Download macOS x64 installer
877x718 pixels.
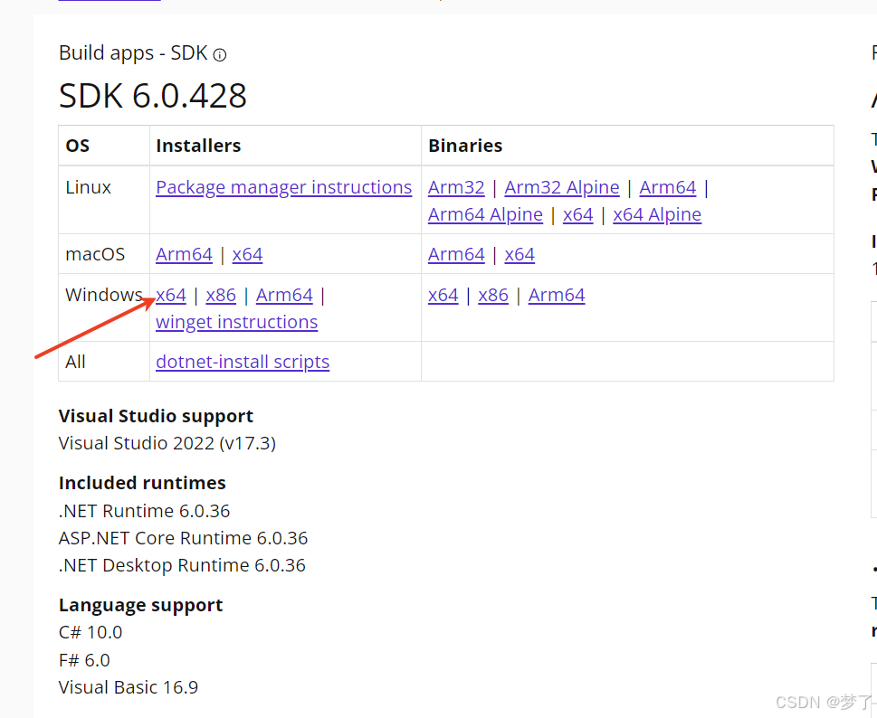coord(247,254)
